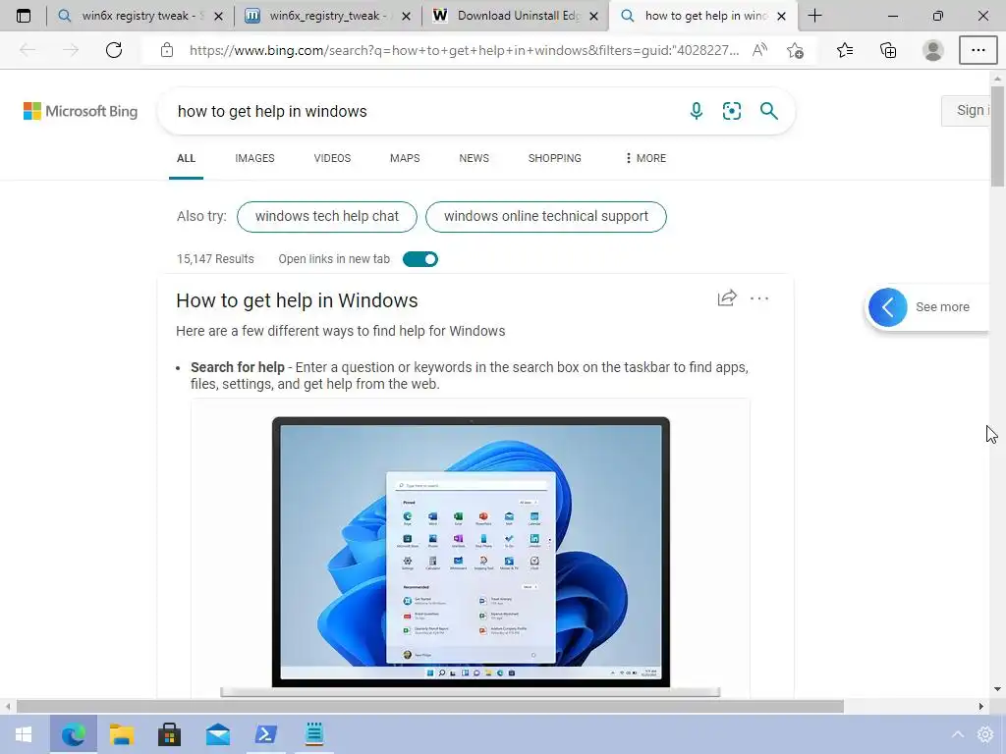Open the browser profile icon
Viewport: 1006px width, 754px height.
pos(933,50)
